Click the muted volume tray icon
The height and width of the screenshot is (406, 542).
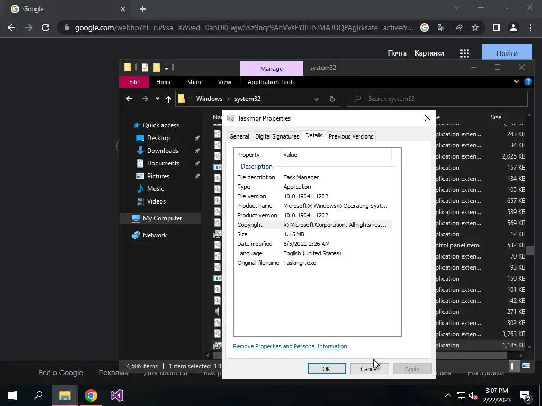473,395
